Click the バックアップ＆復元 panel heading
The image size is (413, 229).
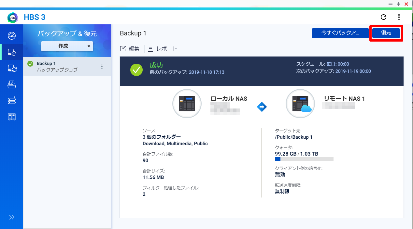pyautogui.click(x=67, y=34)
